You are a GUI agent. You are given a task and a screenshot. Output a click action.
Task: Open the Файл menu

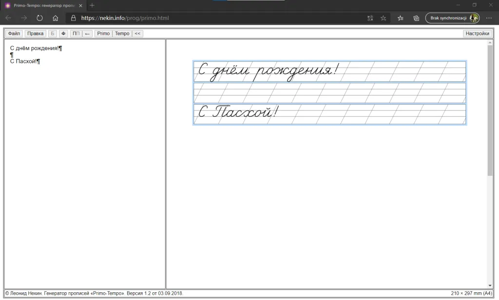pos(14,34)
